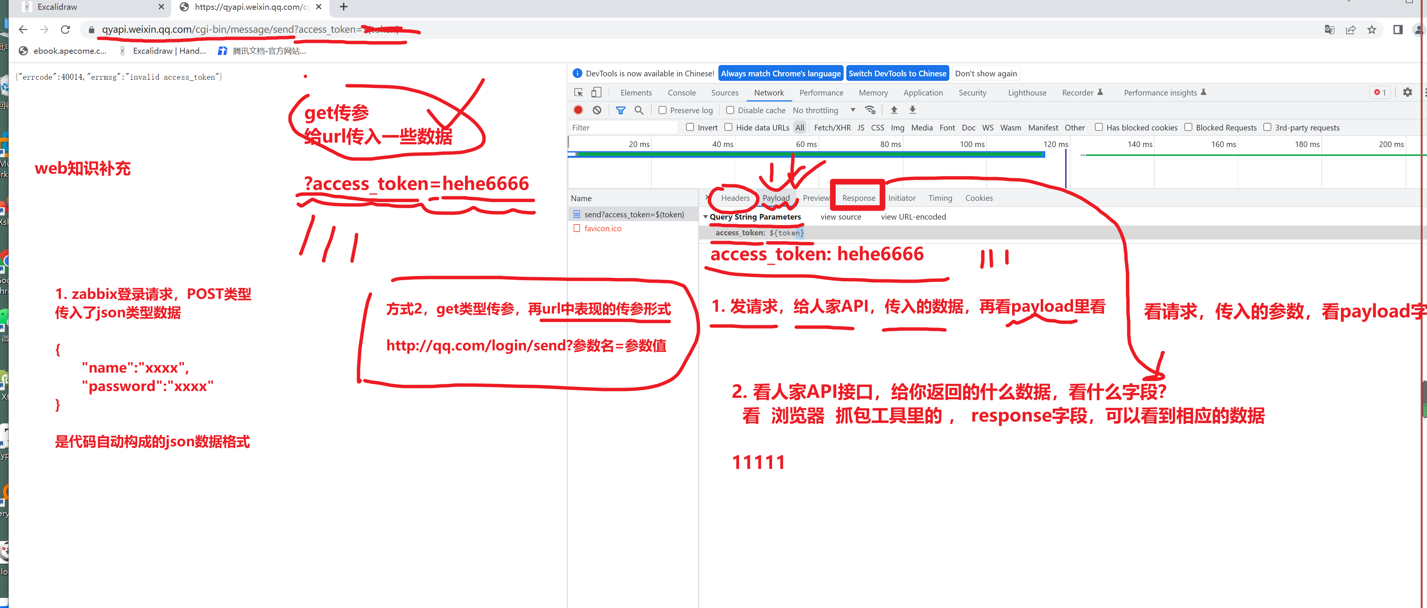
Task: Toggle device toolbar icon in DevTools
Action: (x=596, y=92)
